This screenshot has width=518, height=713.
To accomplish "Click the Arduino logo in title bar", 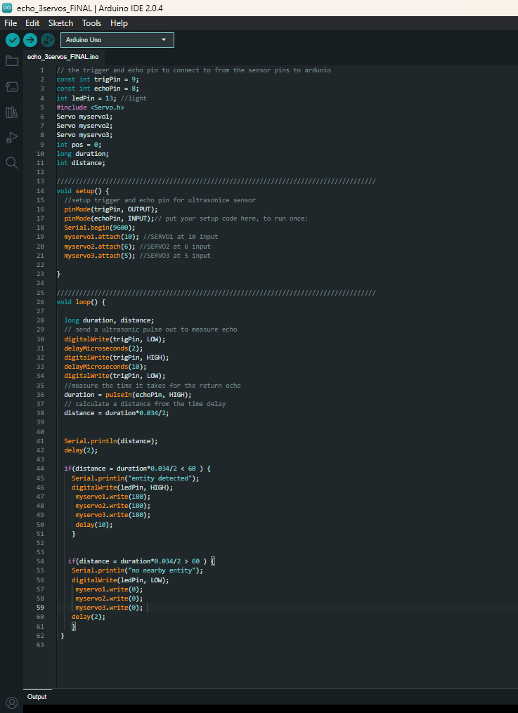I will pos(7,8).
